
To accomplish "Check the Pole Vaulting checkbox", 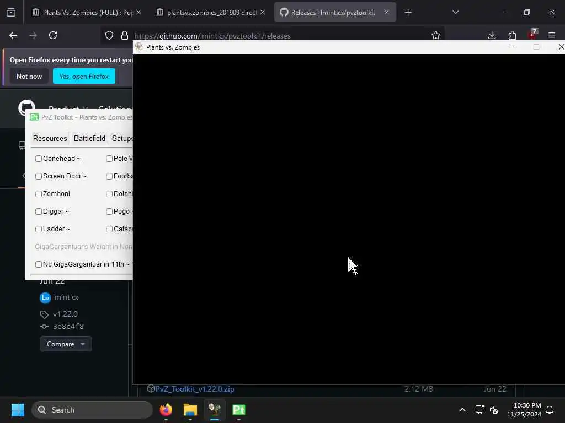I will click(x=109, y=159).
